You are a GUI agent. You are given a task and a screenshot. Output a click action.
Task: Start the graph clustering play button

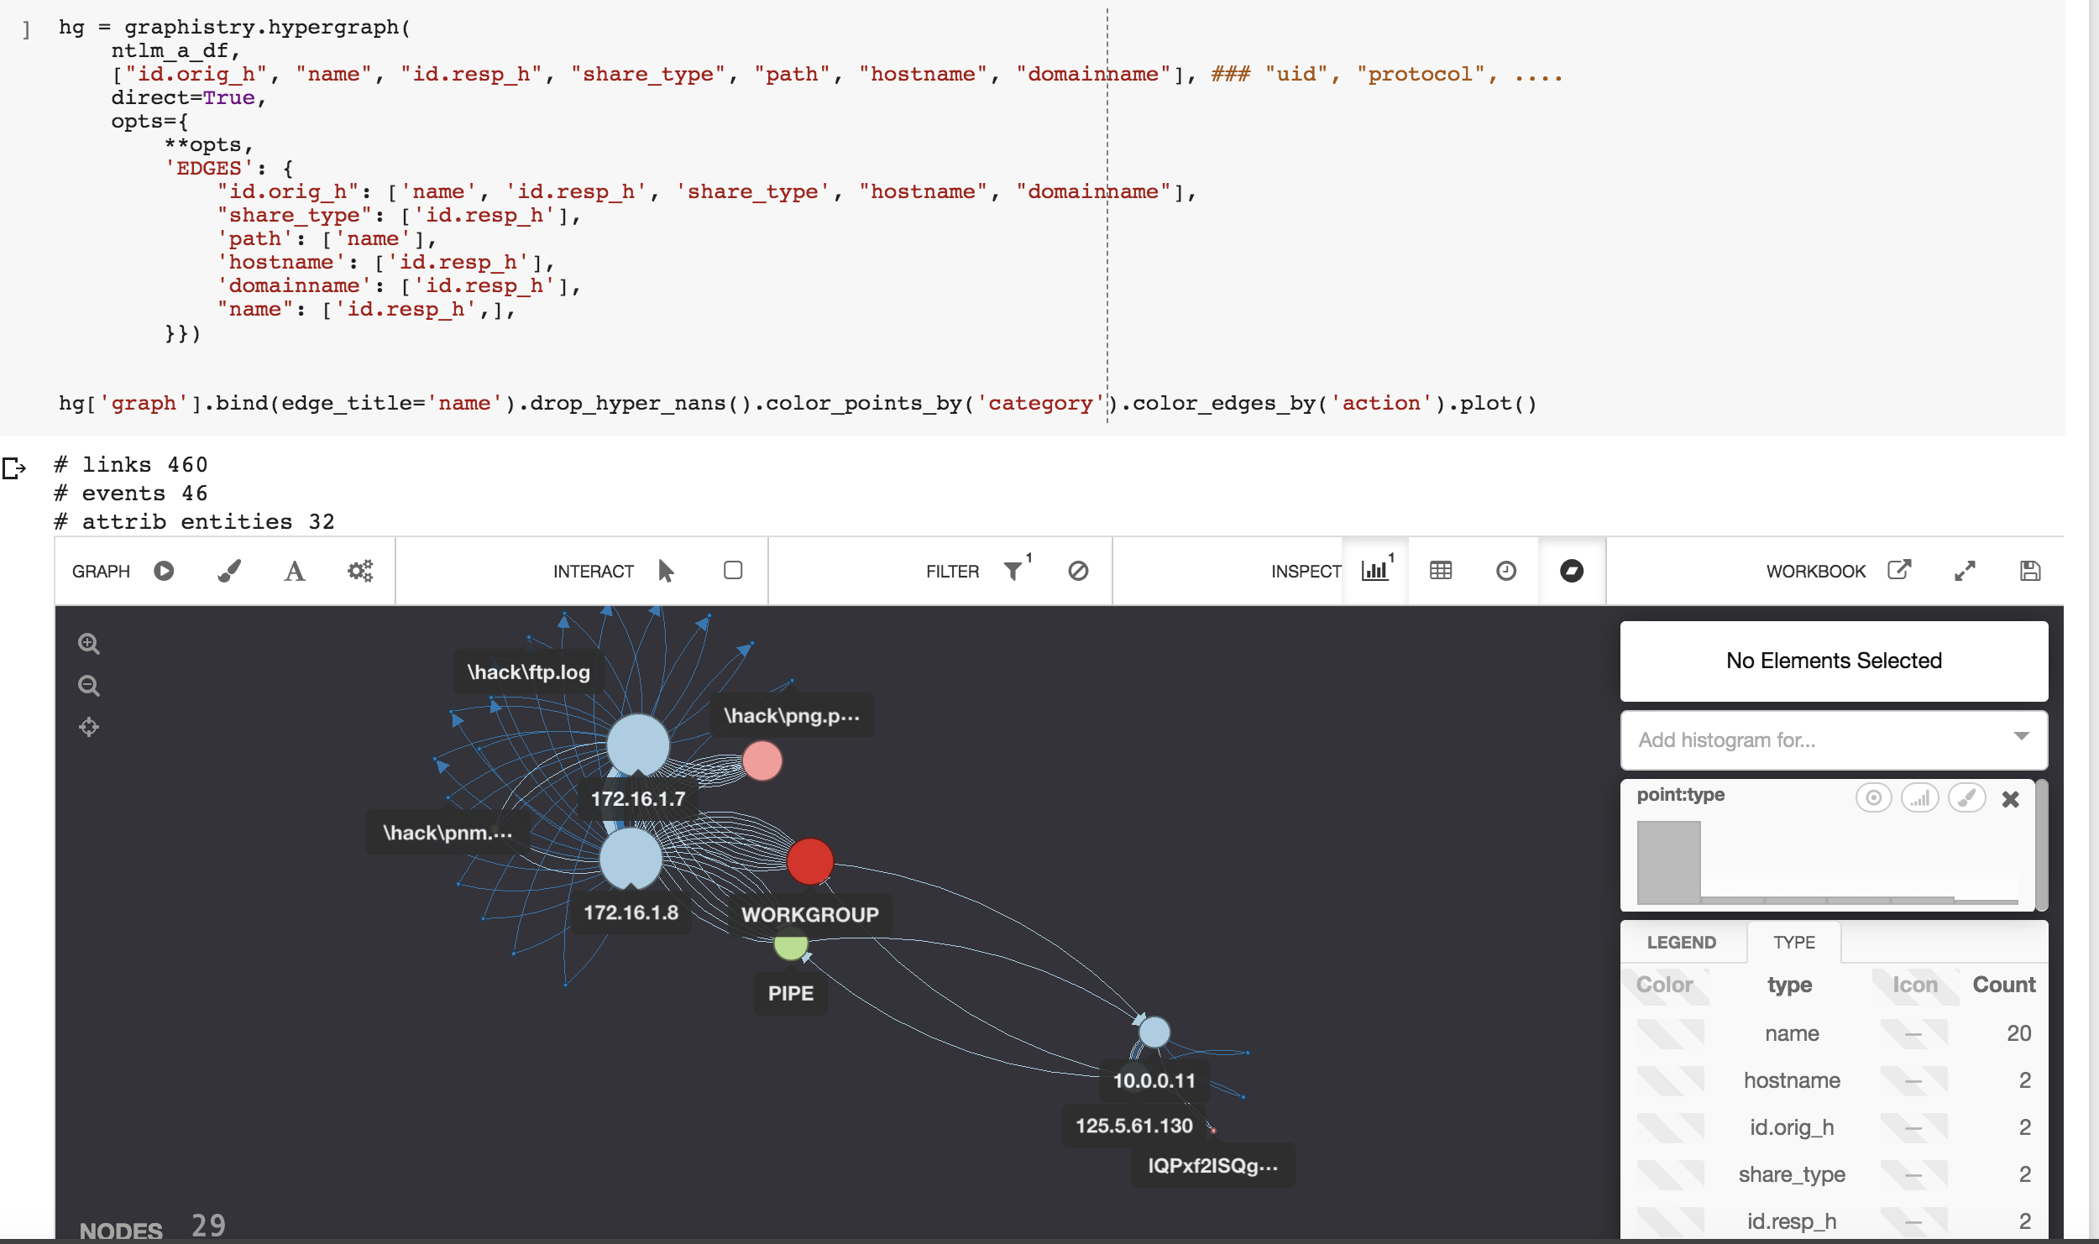click(x=164, y=571)
